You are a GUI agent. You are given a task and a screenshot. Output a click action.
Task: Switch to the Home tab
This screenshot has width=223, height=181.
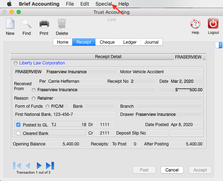tap(63, 42)
